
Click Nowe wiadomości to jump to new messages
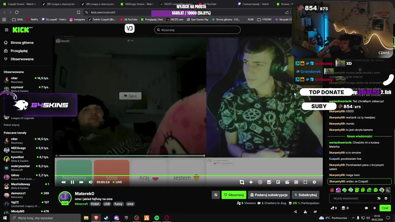coord(360,136)
